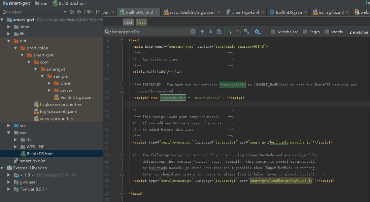Add selection for next occurrence icon
Image resolution: width=370 pixels, height=202 pixels.
click(x=230, y=32)
